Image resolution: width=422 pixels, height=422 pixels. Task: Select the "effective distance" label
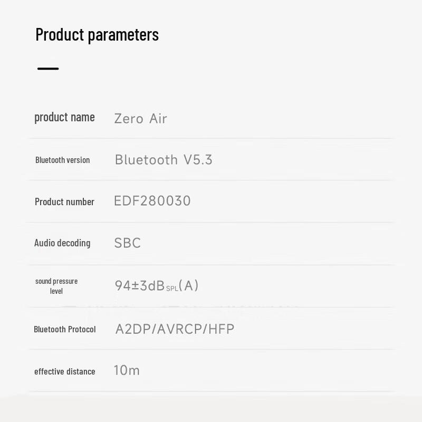pos(64,371)
